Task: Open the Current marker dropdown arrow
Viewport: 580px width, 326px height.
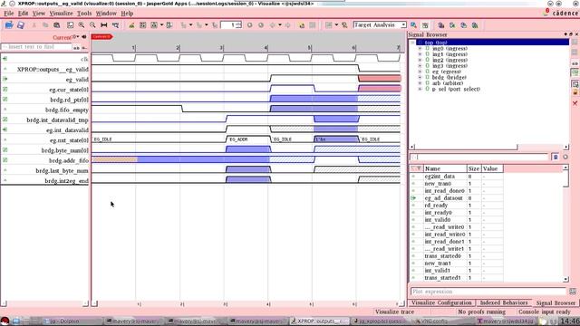Action: pyautogui.click(x=77, y=36)
